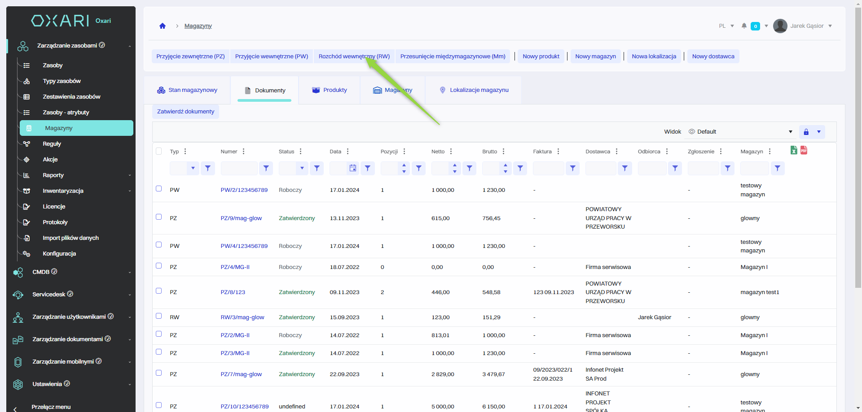Click the Rozchód wewnętrzny (RW) button
The height and width of the screenshot is (412, 862).
click(x=354, y=56)
